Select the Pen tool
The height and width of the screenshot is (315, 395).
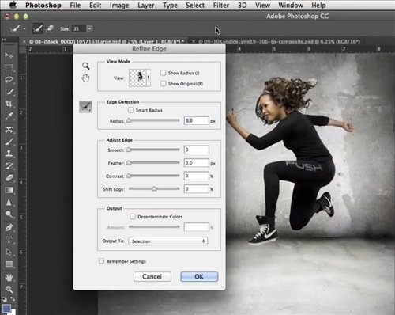(x=9, y=227)
